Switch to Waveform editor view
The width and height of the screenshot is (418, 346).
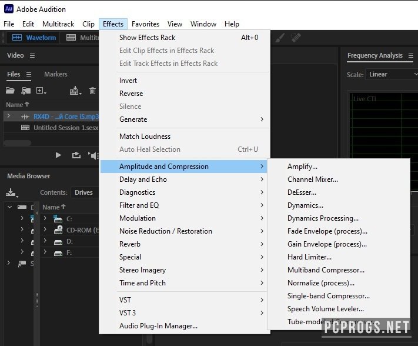click(34, 38)
